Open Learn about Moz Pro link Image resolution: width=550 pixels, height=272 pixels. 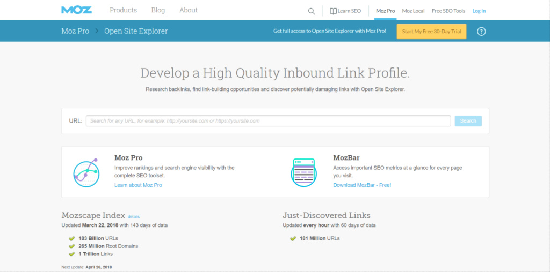138,185
